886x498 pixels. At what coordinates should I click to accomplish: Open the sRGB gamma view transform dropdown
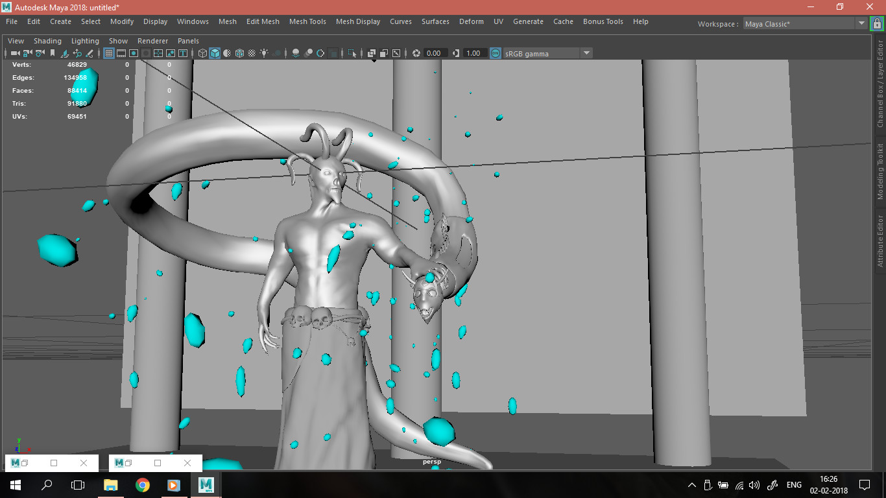pyautogui.click(x=586, y=53)
